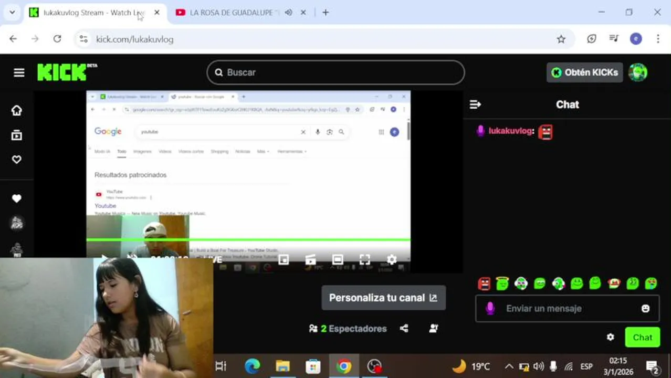The height and width of the screenshot is (378, 671).
Task: Open the ESP language indicator
Action: click(586, 366)
